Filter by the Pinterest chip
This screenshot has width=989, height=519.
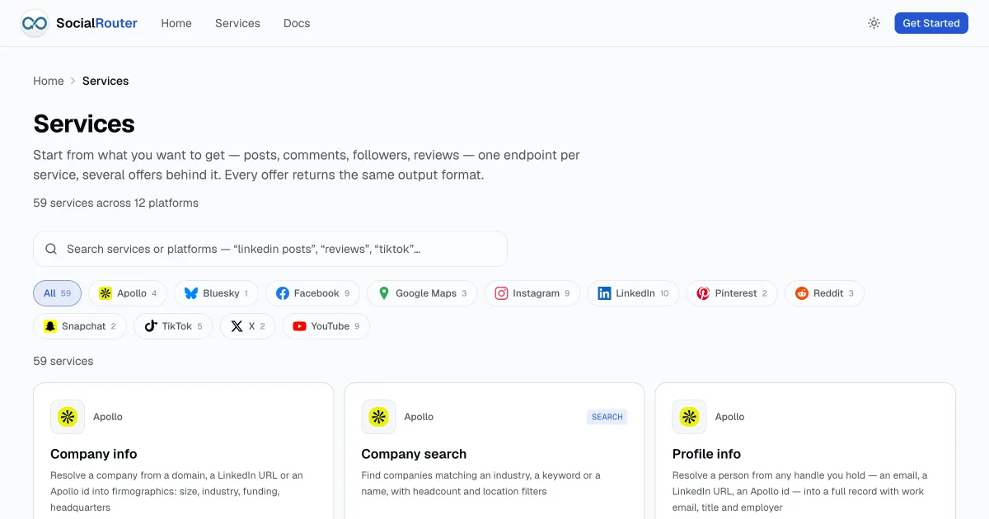click(x=732, y=293)
